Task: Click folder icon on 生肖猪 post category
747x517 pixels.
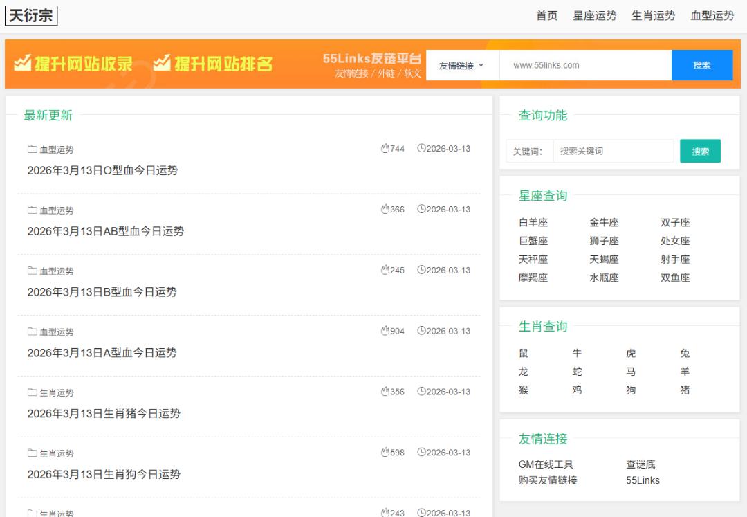Action: pyautogui.click(x=32, y=392)
